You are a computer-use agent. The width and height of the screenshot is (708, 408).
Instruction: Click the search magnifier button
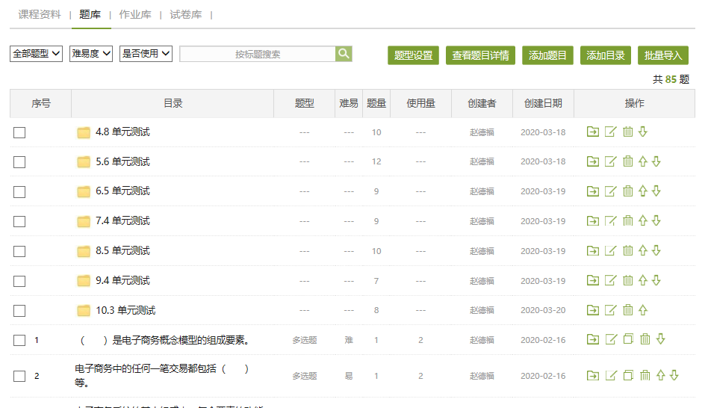pos(344,54)
